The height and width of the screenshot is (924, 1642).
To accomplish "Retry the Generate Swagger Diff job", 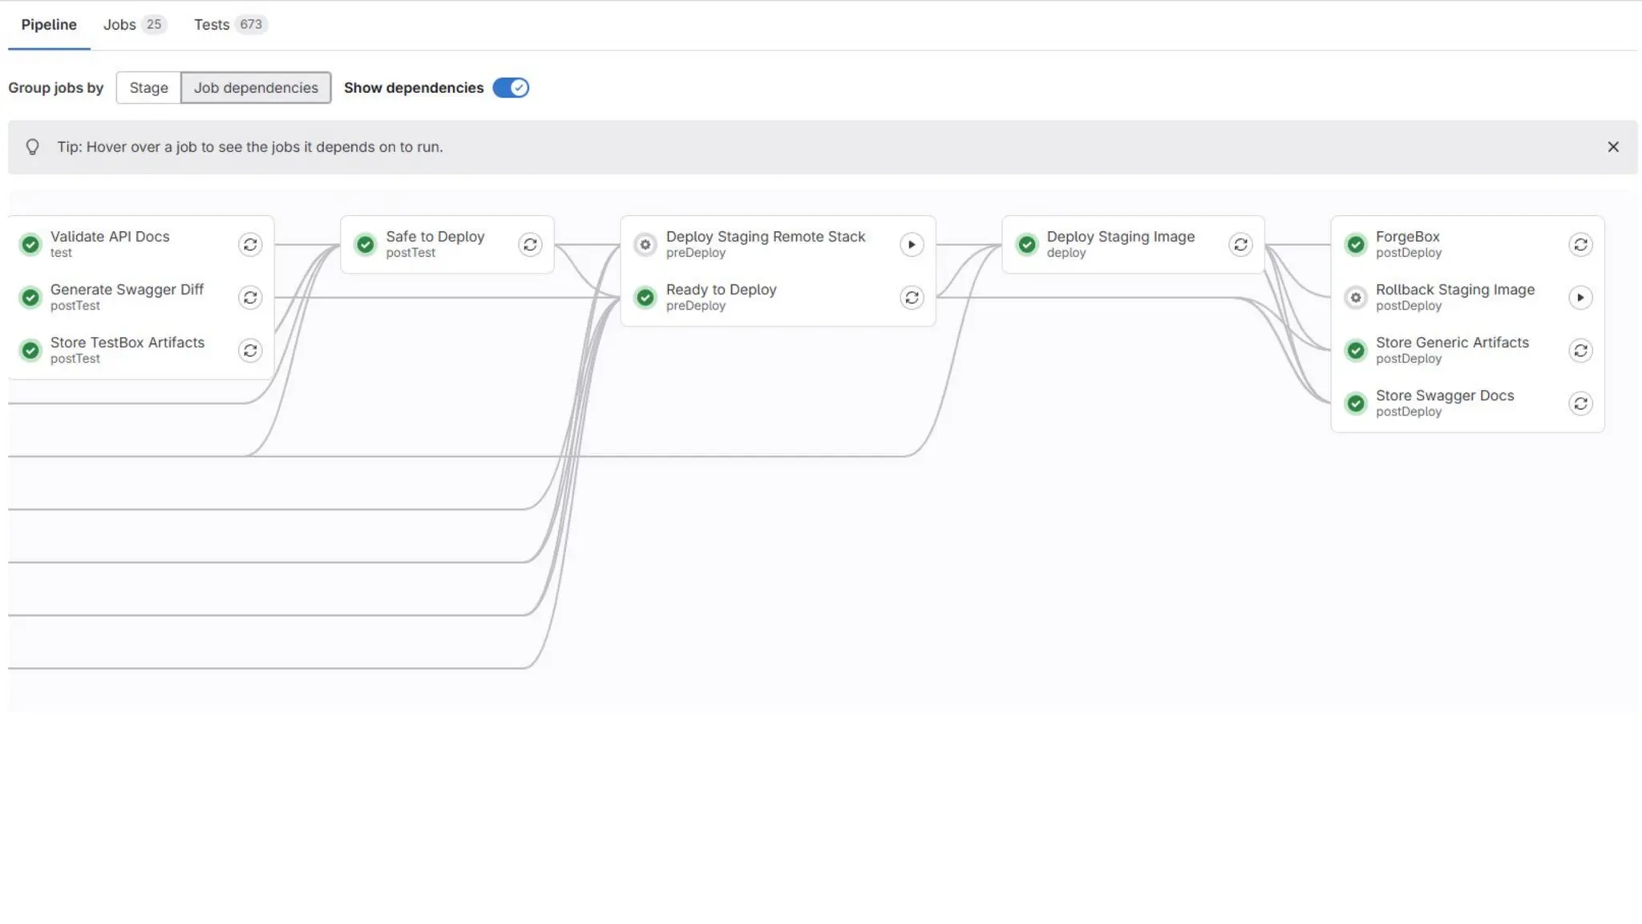I will [250, 298].
